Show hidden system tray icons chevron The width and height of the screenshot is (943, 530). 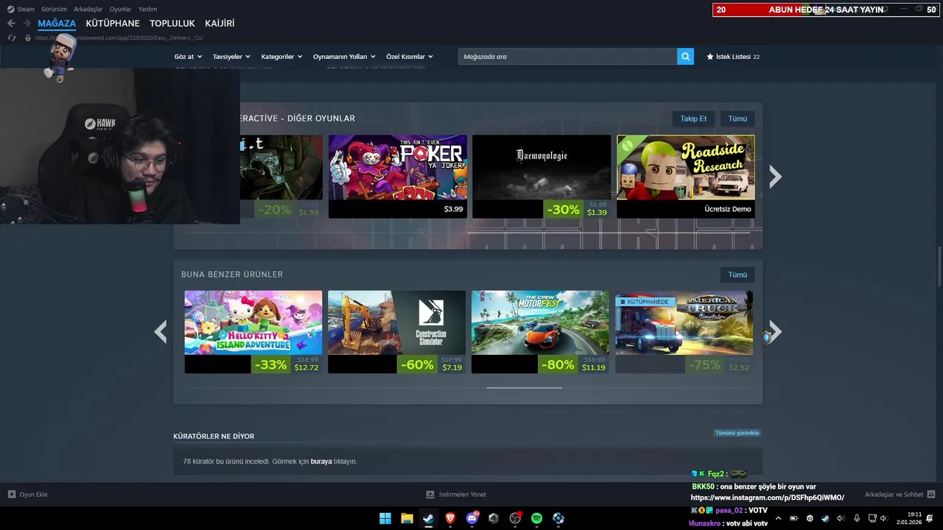pyautogui.click(x=778, y=518)
